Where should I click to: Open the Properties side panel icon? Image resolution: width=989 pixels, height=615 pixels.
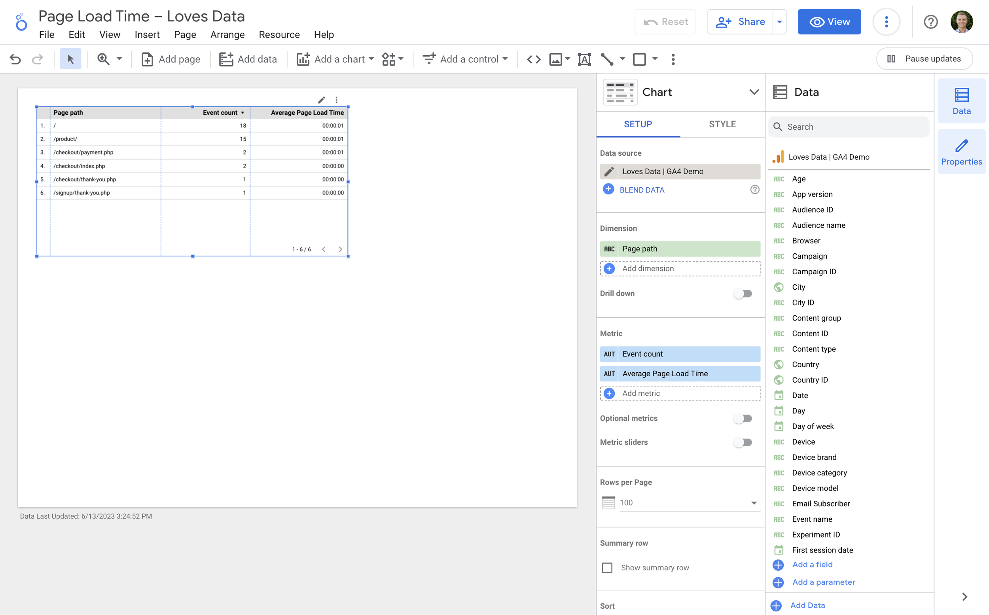[961, 152]
